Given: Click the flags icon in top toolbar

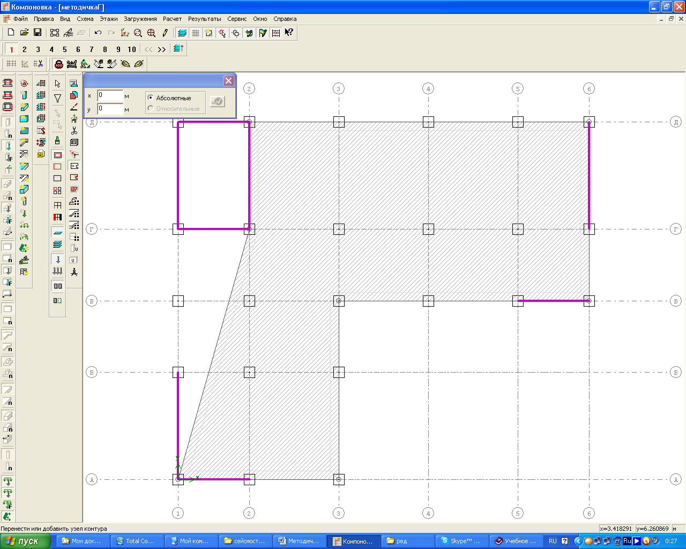Looking at the screenshot, I should pos(263,33).
